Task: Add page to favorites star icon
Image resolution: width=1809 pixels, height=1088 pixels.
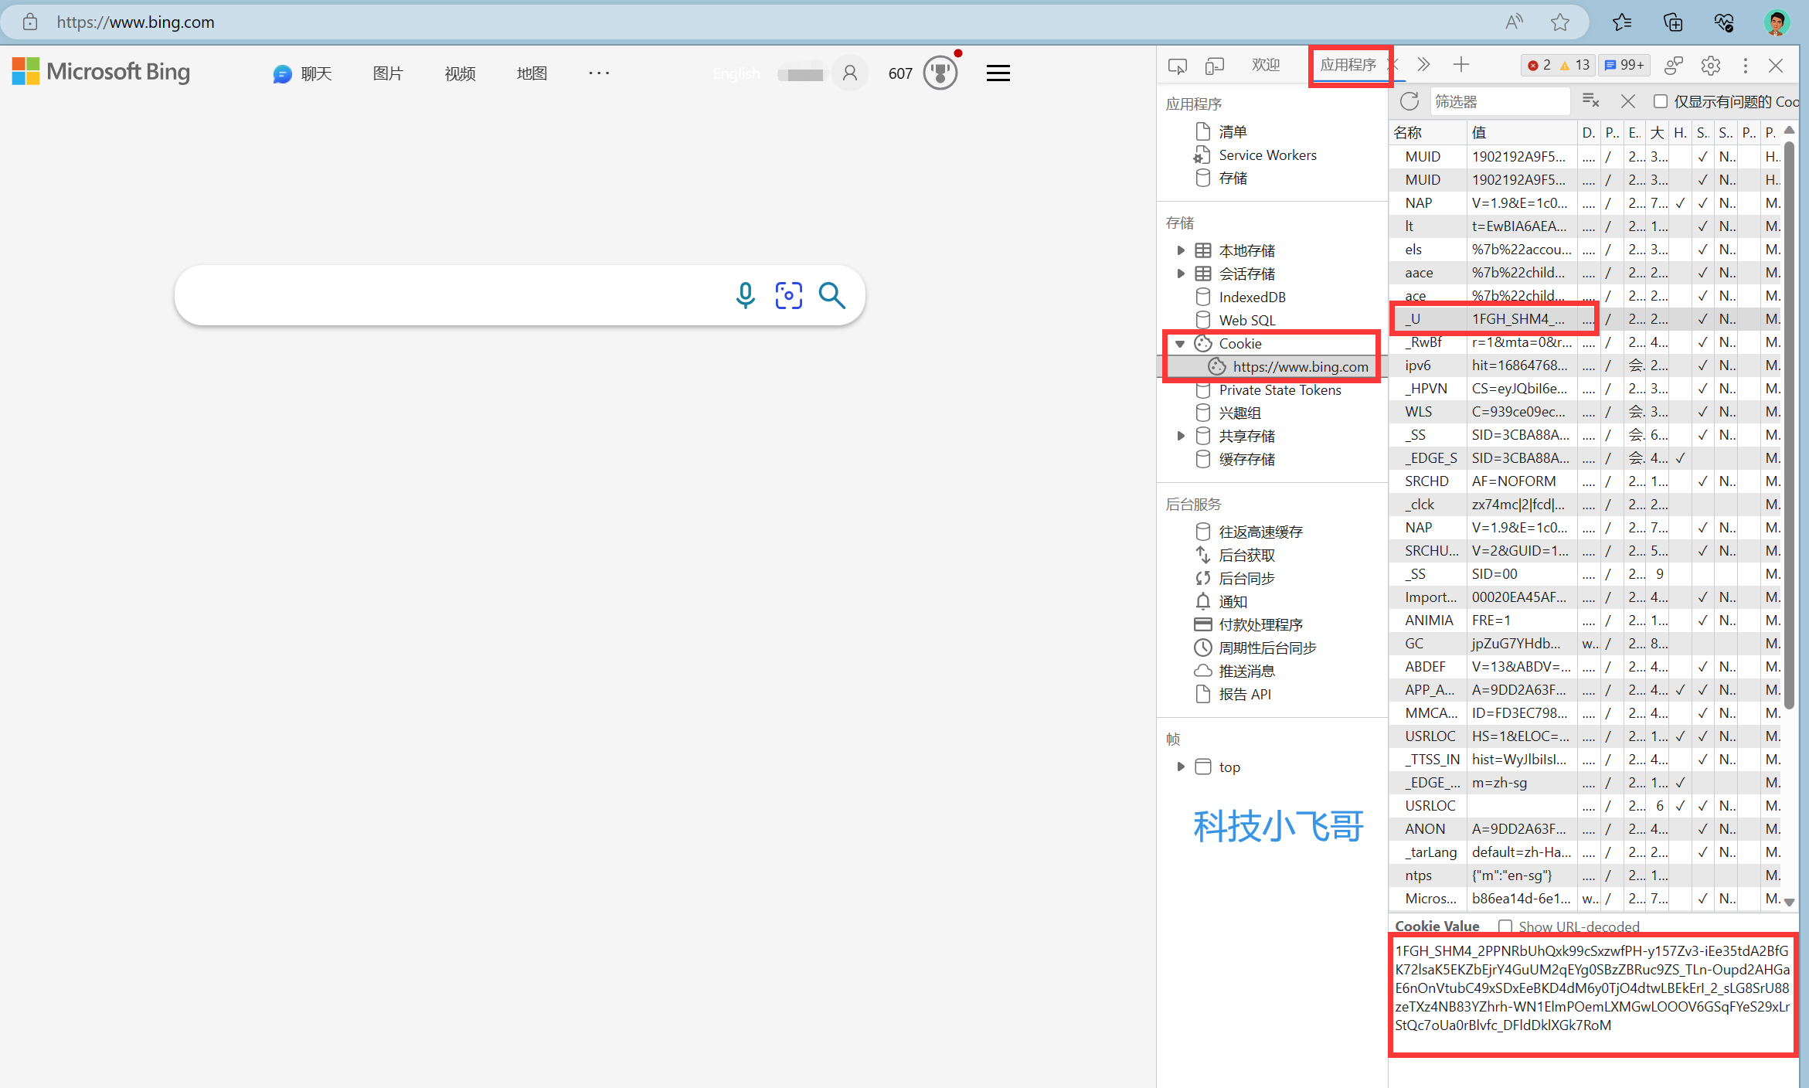Action: 1559,22
